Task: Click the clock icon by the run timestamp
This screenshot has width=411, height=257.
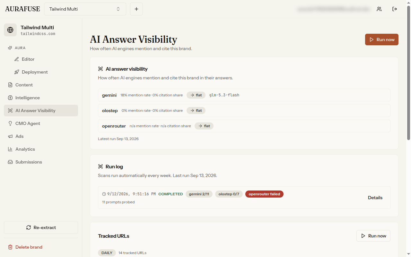Action: click(x=104, y=194)
